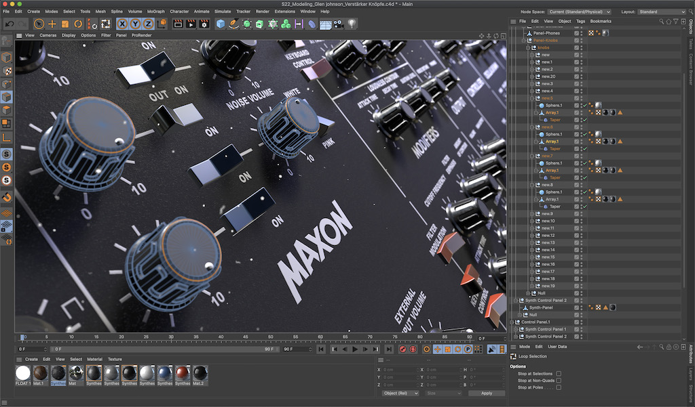Add a Cube primitive object
The height and width of the screenshot is (407, 695).
[x=221, y=24]
